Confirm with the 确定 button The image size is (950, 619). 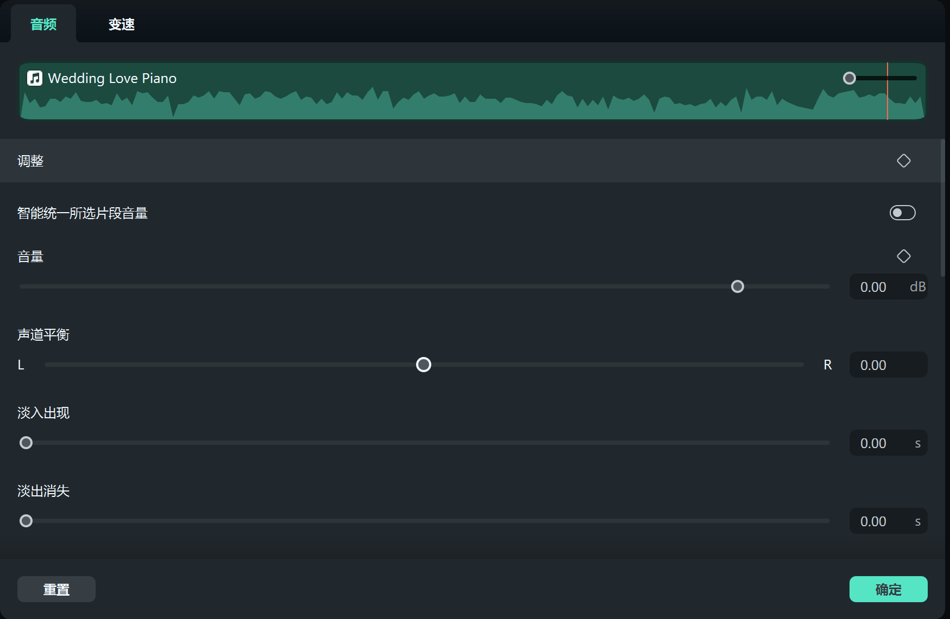888,589
